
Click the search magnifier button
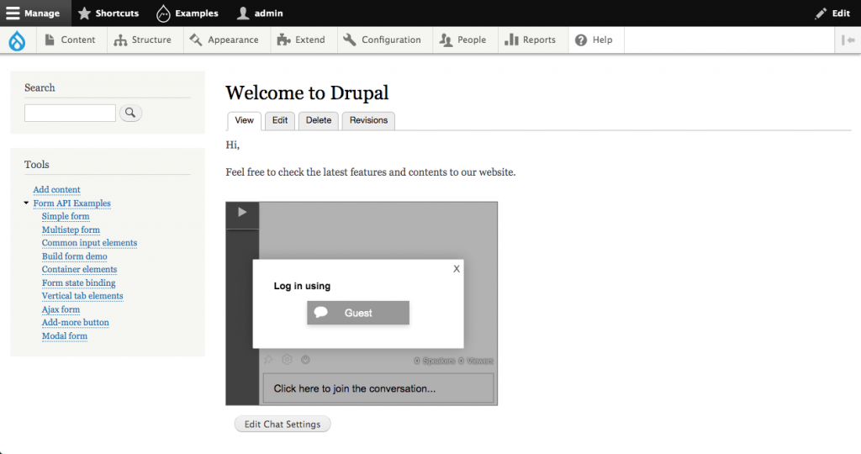click(130, 113)
